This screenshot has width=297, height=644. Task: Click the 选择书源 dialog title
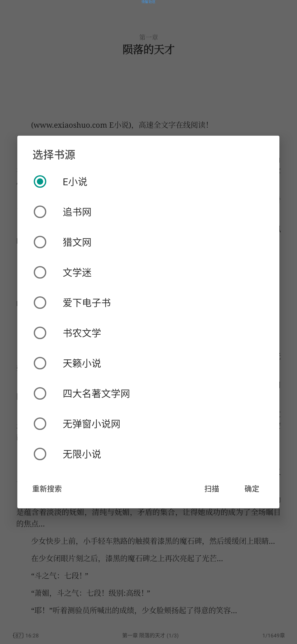54,155
